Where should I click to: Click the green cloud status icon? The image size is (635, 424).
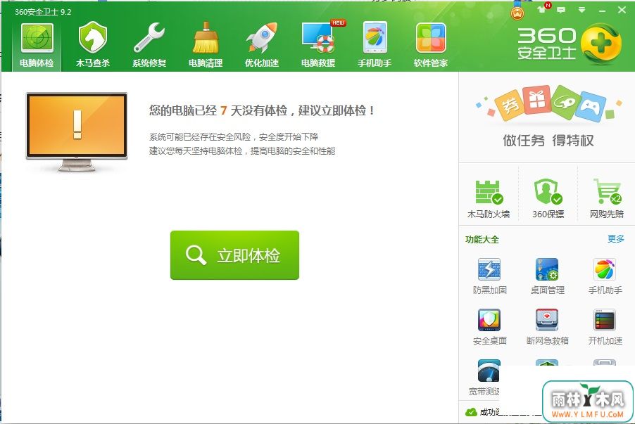[x=471, y=412]
